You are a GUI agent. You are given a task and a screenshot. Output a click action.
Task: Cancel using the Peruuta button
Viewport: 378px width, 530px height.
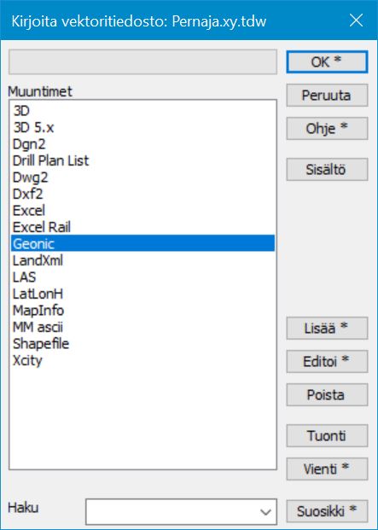[x=327, y=96]
